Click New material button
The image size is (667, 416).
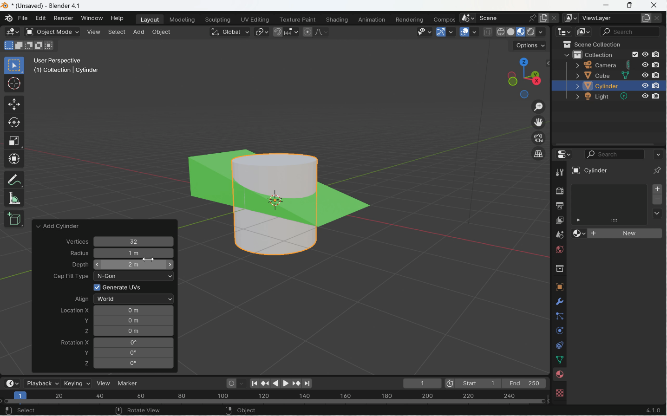(625, 234)
